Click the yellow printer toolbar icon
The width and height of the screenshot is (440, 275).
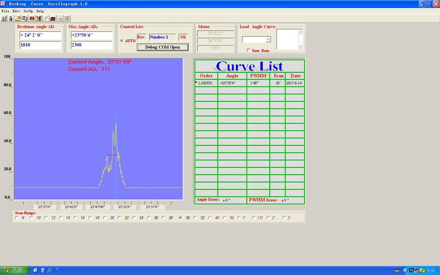(17, 18)
